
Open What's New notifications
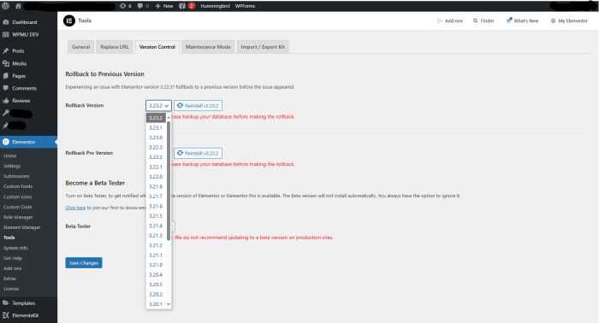click(522, 21)
